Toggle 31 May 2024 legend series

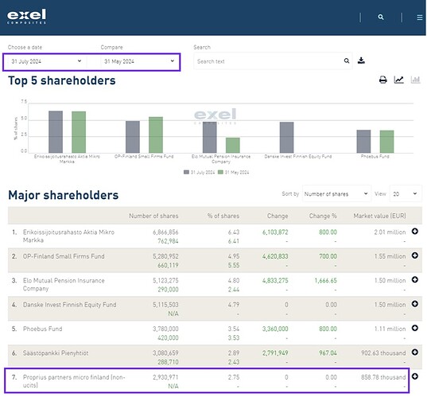pos(234,172)
